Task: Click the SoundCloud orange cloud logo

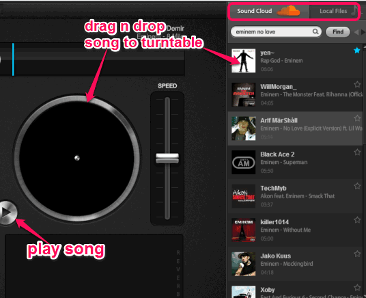Action: pyautogui.click(x=289, y=11)
